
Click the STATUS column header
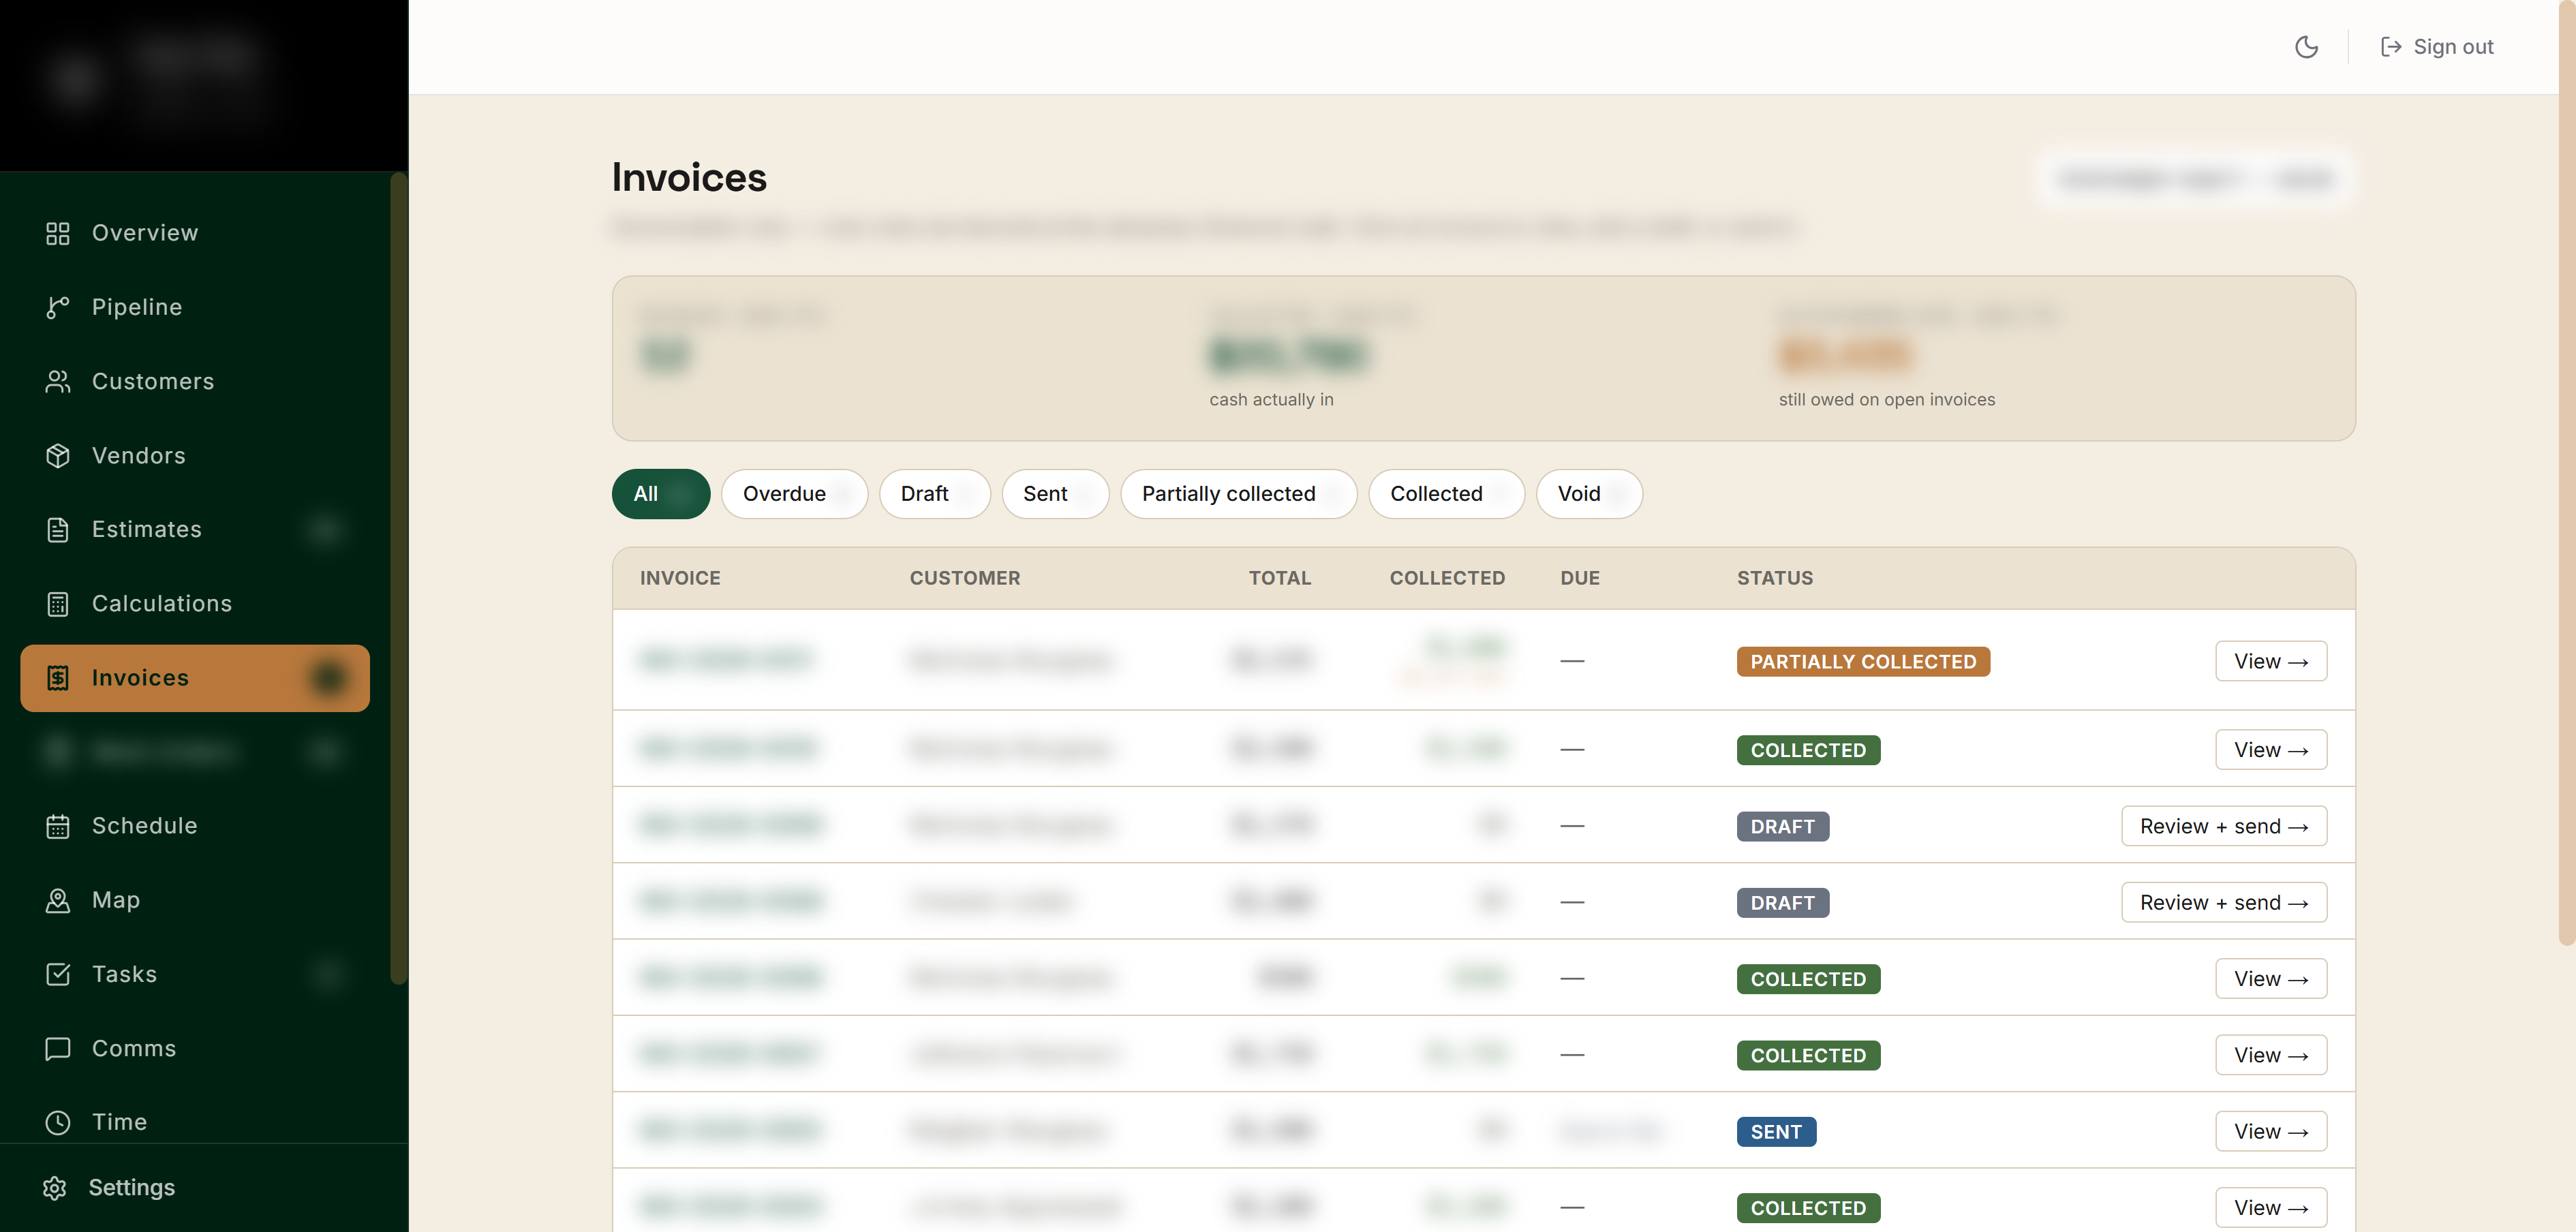[1775, 578]
